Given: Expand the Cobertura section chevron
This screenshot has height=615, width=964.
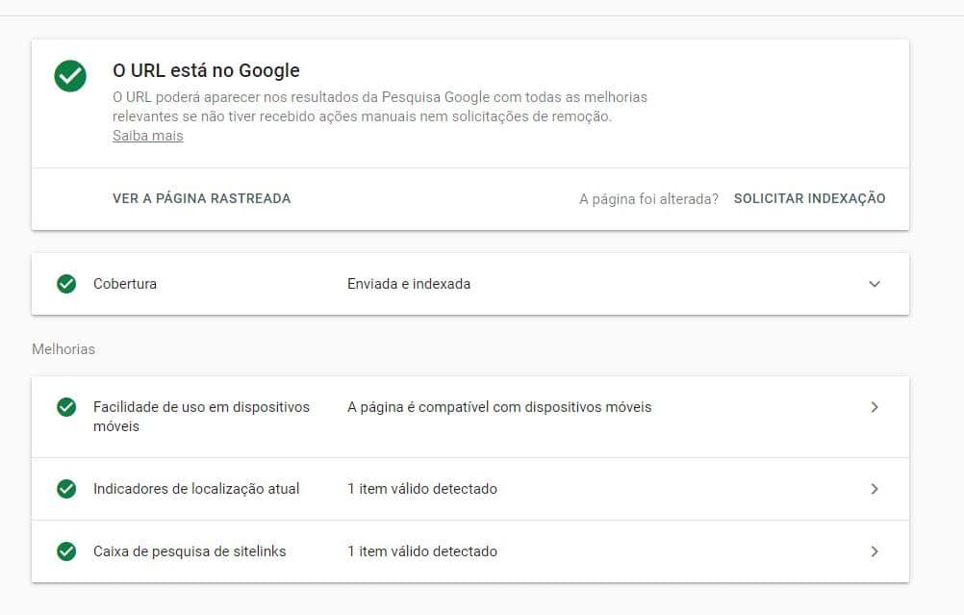Looking at the screenshot, I should [x=874, y=284].
